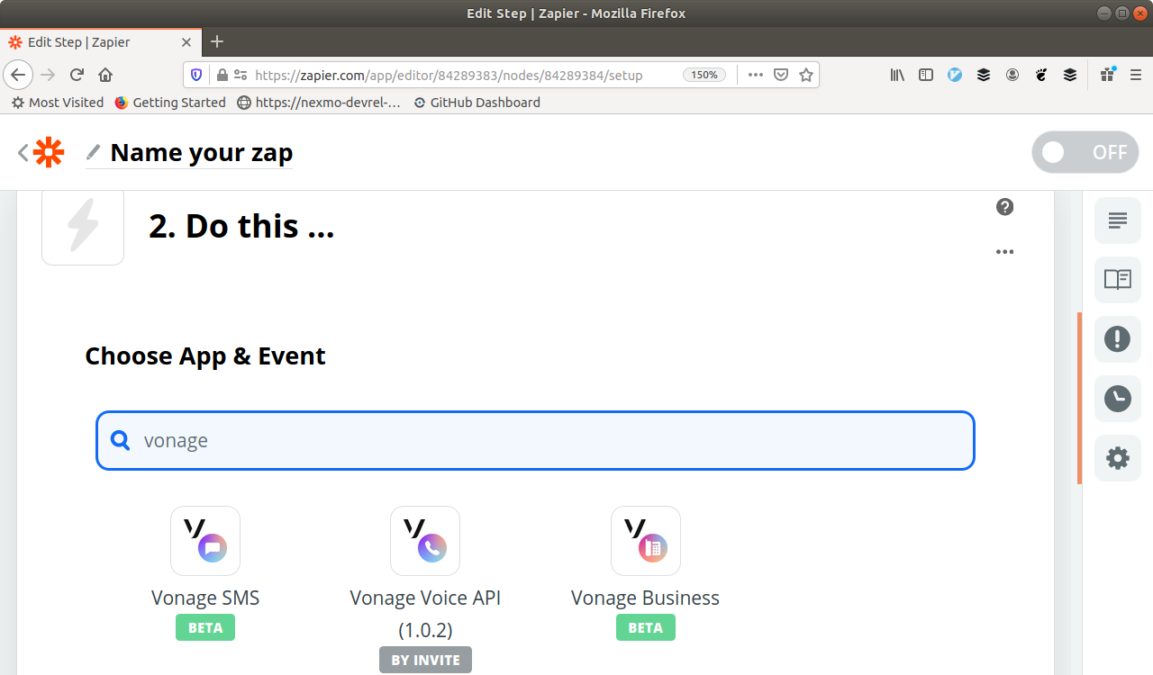Image resolution: width=1153 pixels, height=675 pixels.
Task: Open the exclamation alerts sidebar icon
Action: (1118, 339)
